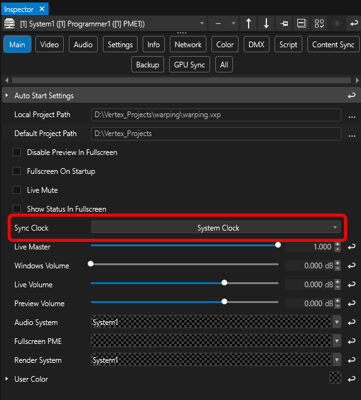Open the Audio System dropdown arrow
Image resolution: width=361 pixels, height=400 pixels.
click(337, 322)
